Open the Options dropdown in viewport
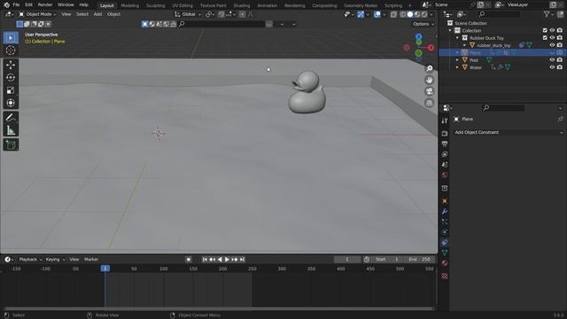Screen dimensions: 567x319 click(423, 24)
